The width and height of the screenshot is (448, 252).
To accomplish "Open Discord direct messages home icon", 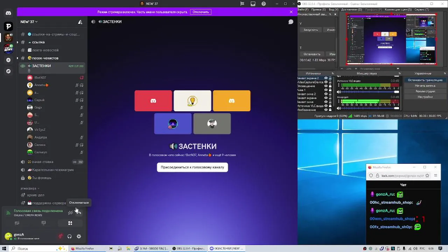I will (x=8, y=13).
